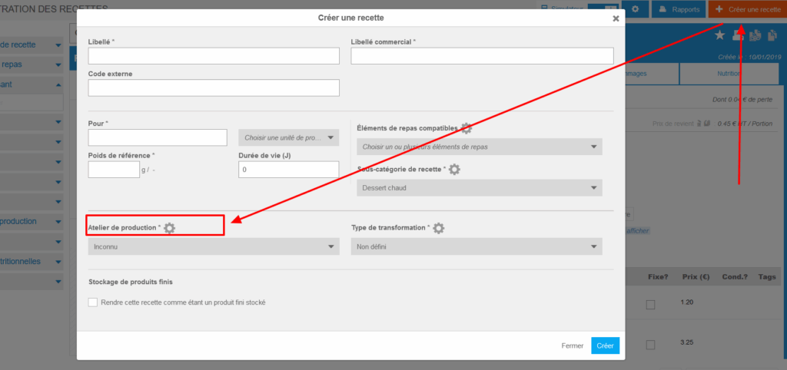Open the Type de transformation dropdown
The height and width of the screenshot is (370, 787).
coord(477,246)
